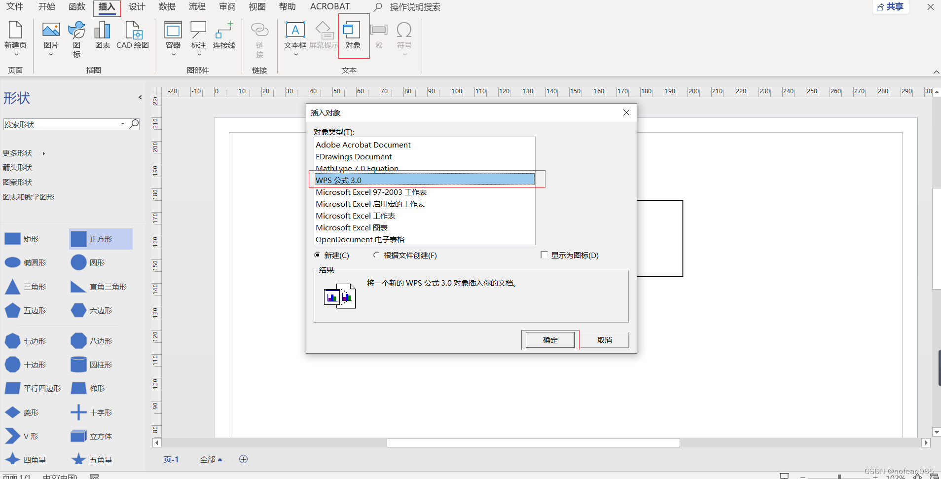Open the ACROBAT ribbon tab
The width and height of the screenshot is (941, 479).
[x=330, y=7]
